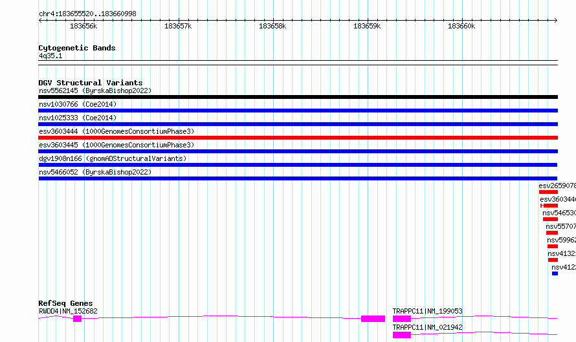Click the red bar under the esv360344 label
This screenshot has height=342, width=576.
click(549, 206)
